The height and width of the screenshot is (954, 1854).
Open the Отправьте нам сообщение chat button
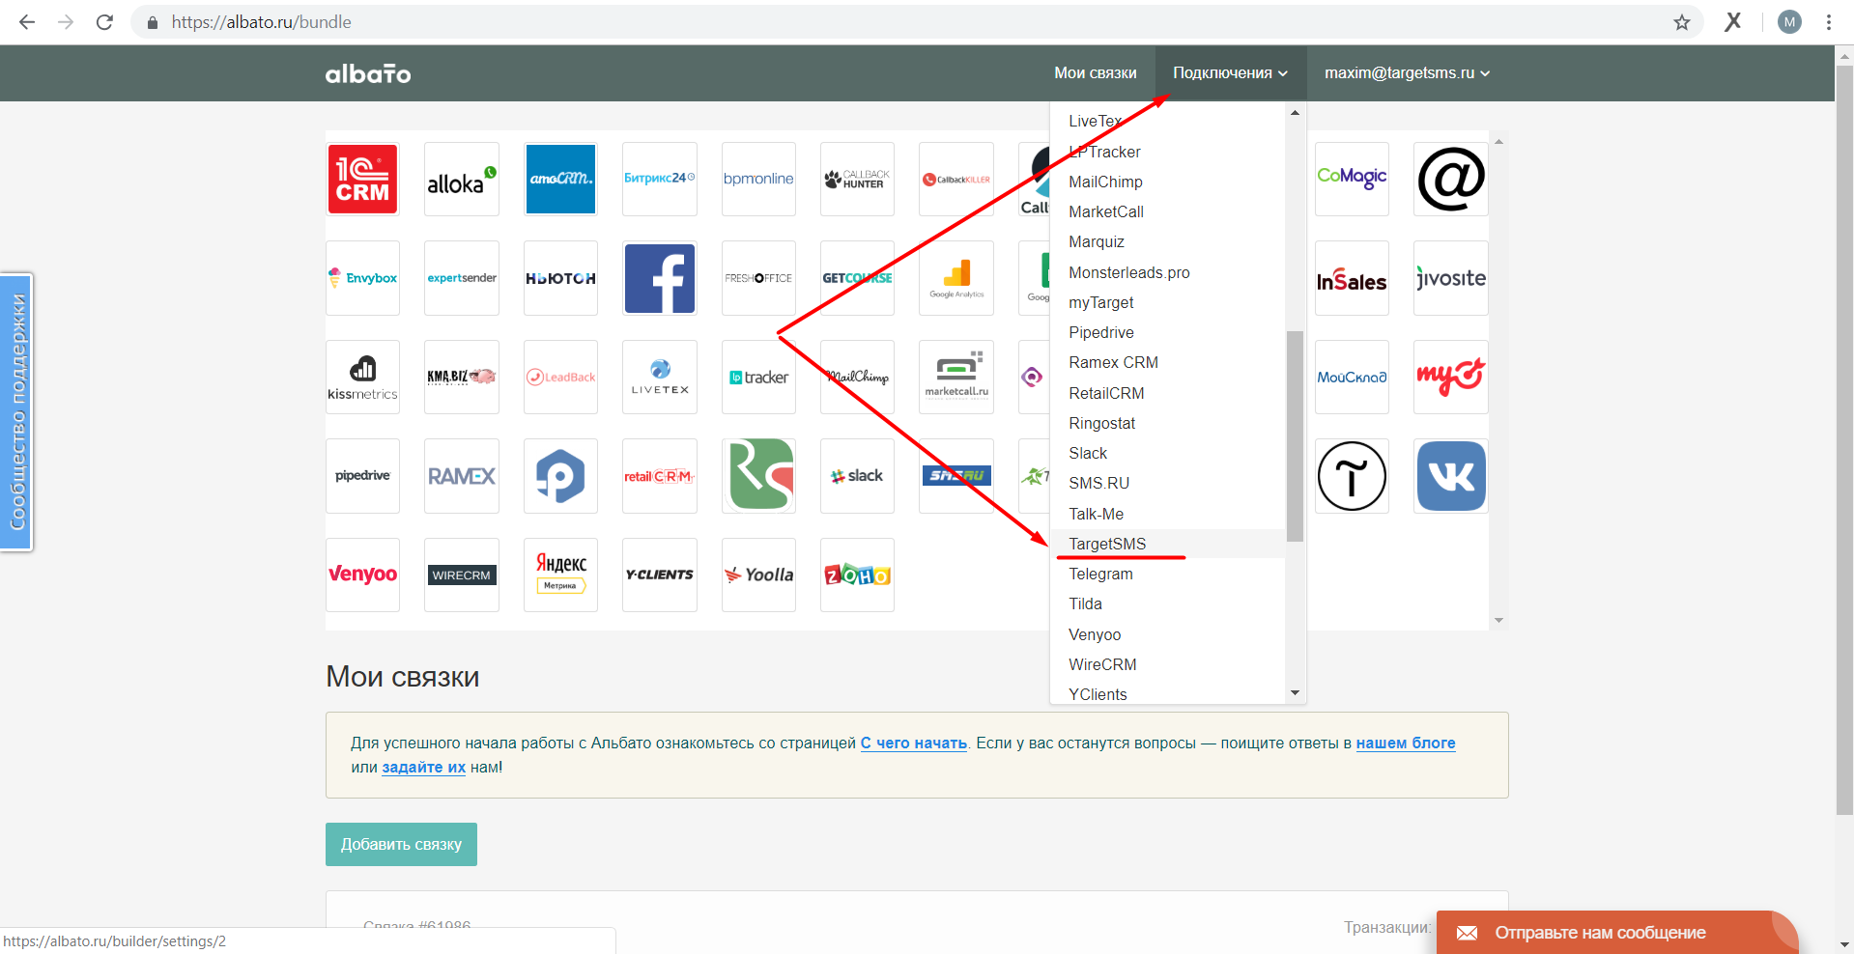pyautogui.click(x=1616, y=933)
